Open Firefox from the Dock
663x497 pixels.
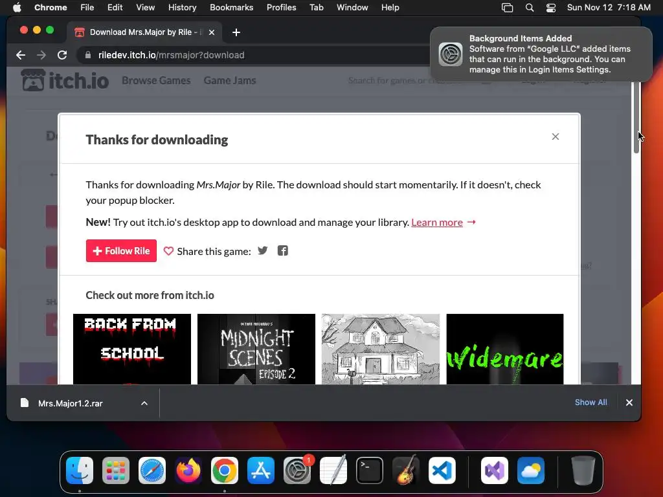tap(188, 470)
